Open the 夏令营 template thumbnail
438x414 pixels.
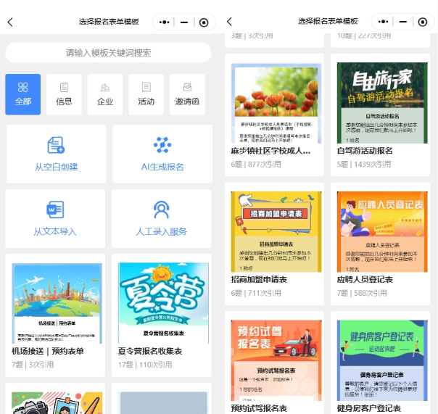163,303
